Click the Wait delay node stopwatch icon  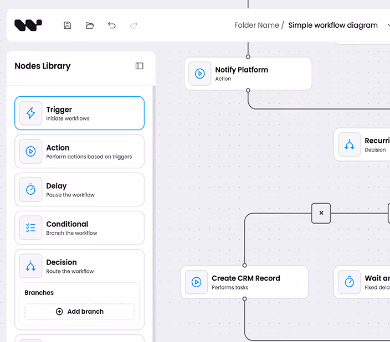(349, 282)
